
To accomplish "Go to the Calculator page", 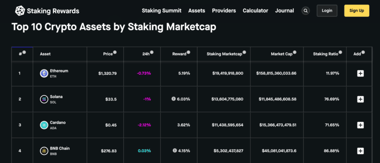I will pos(255,11).
